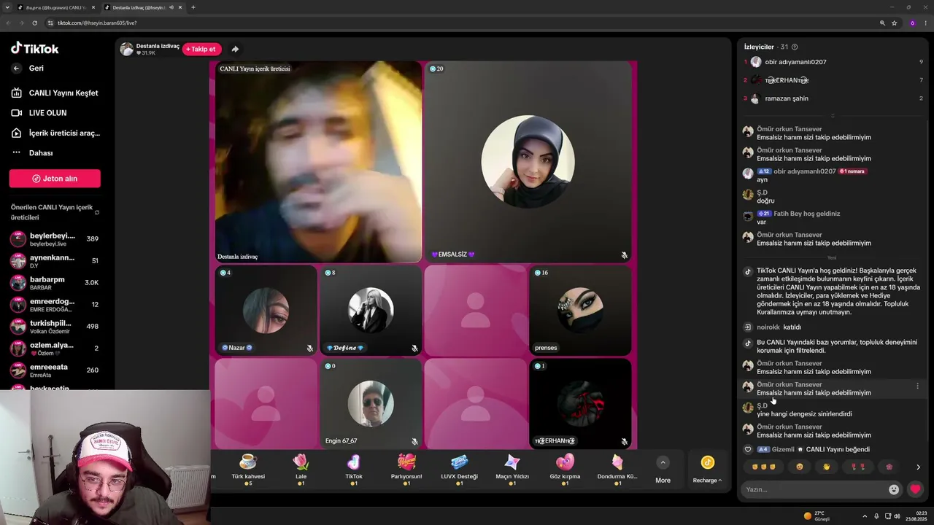Send the pink flower quick reaction

click(889, 467)
